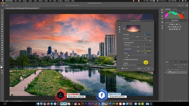Add a Black & White adjustment
The image size is (189, 106).
coord(173,27)
